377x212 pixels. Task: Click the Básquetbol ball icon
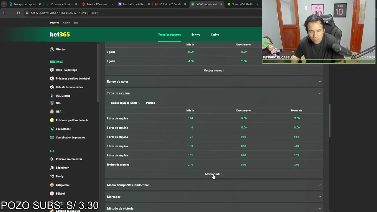tap(52, 185)
